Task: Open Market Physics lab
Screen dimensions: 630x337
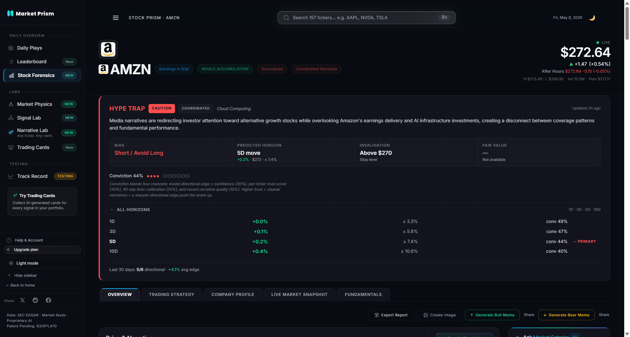Action: pos(42,104)
